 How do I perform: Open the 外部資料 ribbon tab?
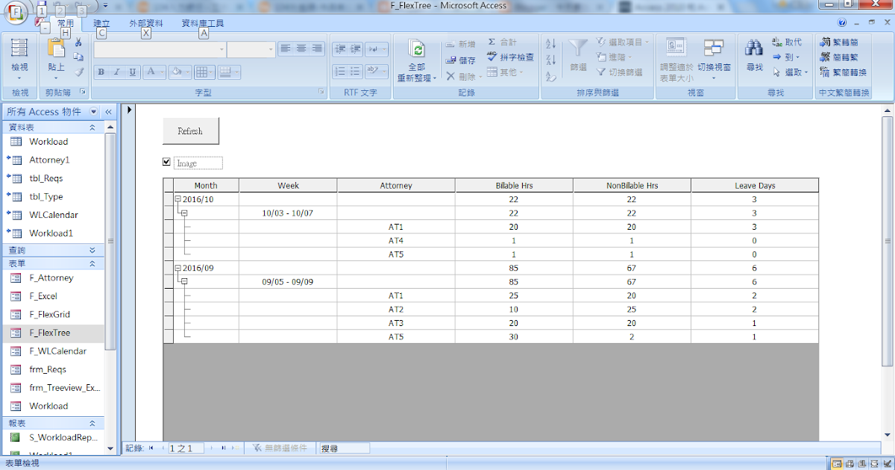coord(145,23)
